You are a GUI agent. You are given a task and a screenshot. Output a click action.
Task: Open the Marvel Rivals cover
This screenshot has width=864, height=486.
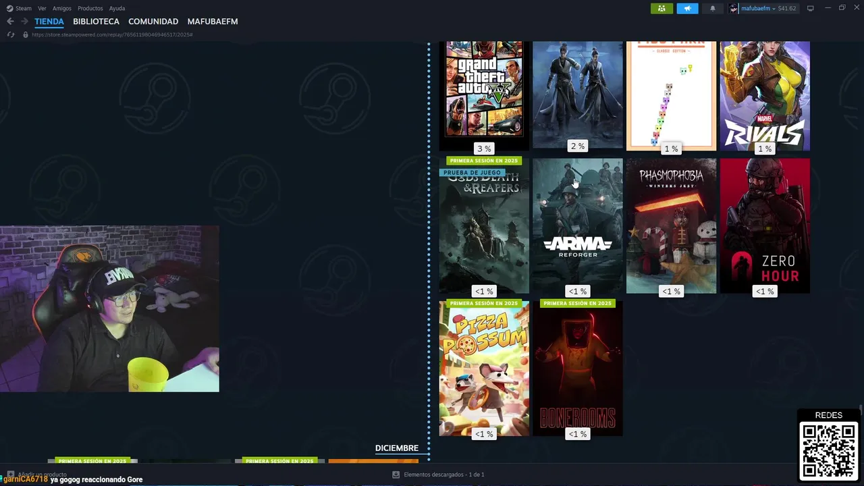click(x=765, y=94)
